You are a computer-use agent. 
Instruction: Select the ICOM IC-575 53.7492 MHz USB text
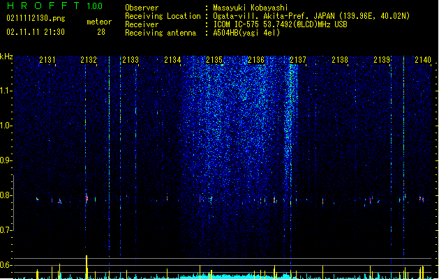click(281, 24)
